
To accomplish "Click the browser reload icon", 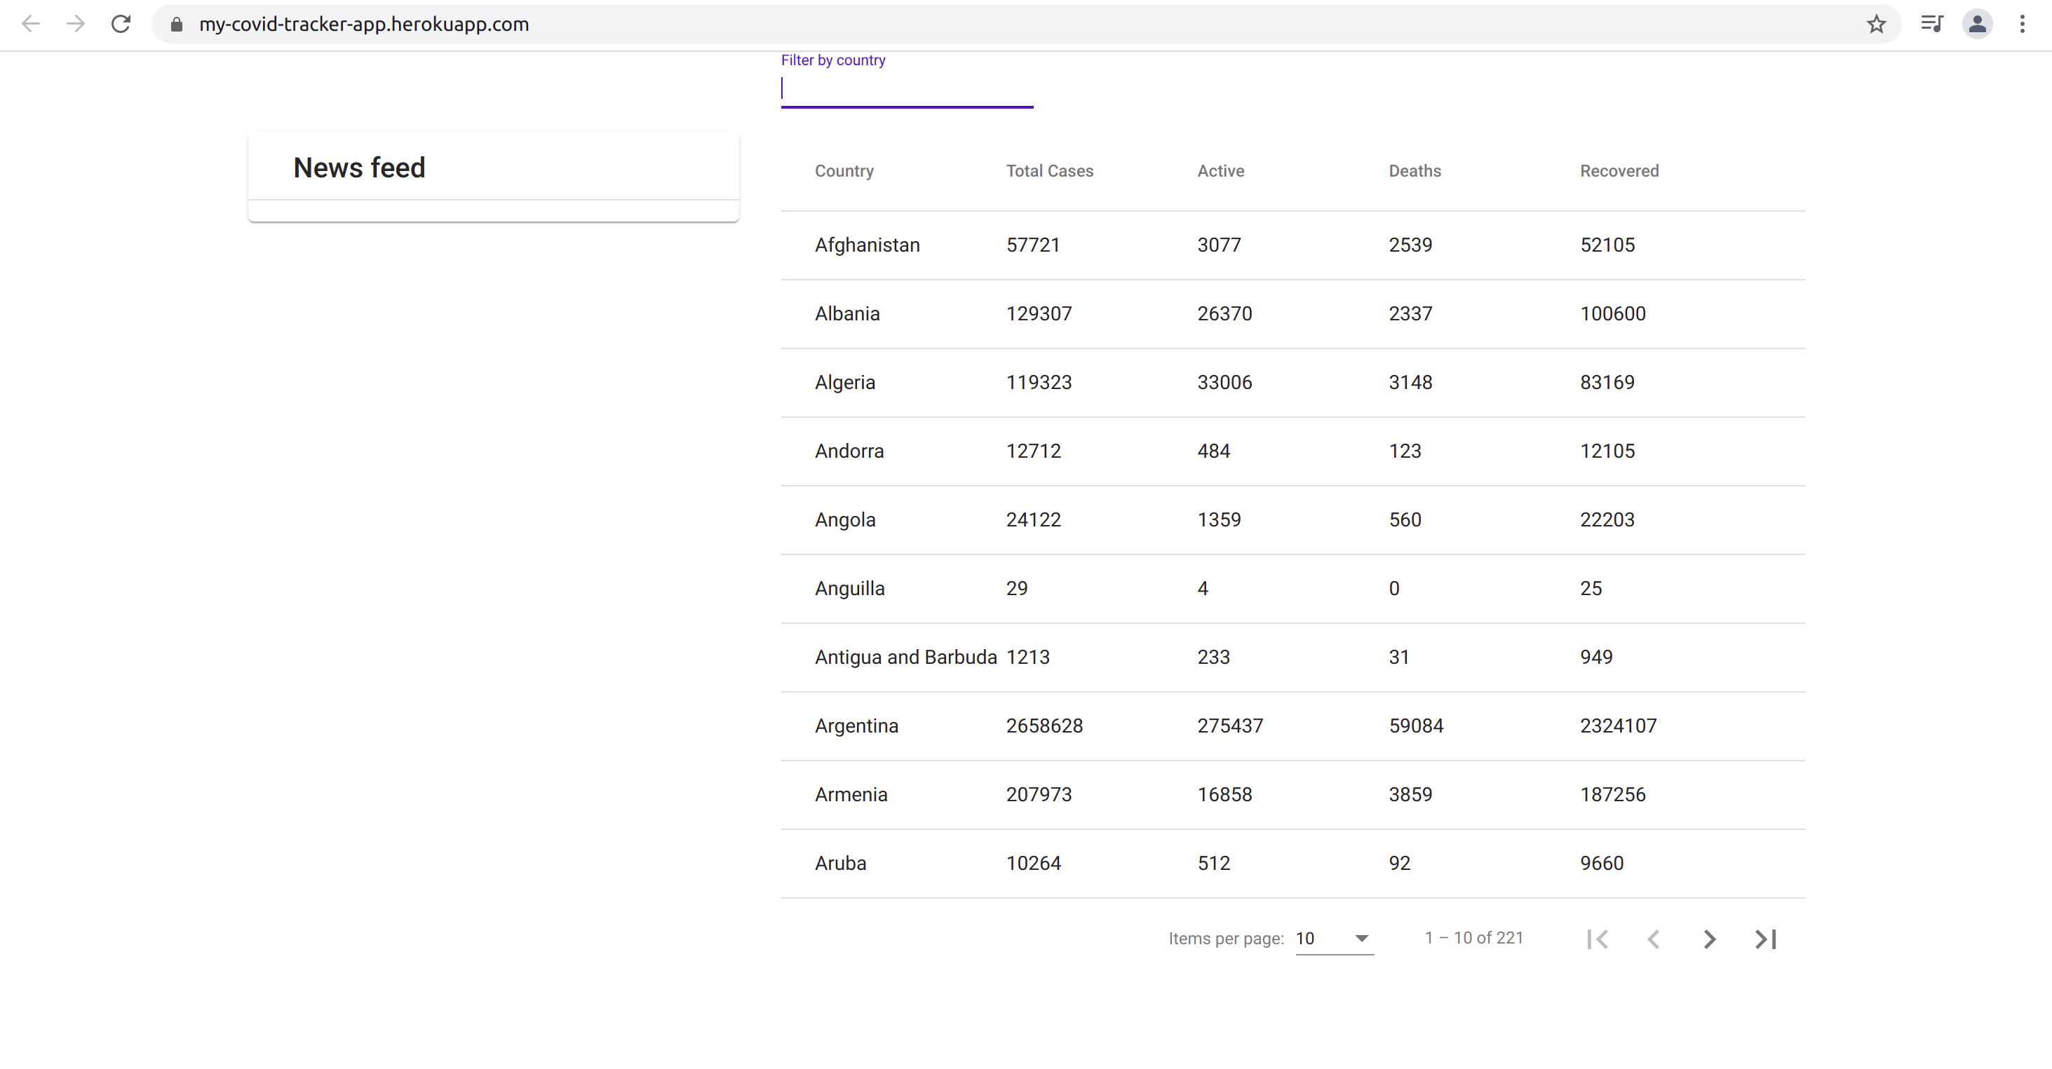I will click(121, 24).
